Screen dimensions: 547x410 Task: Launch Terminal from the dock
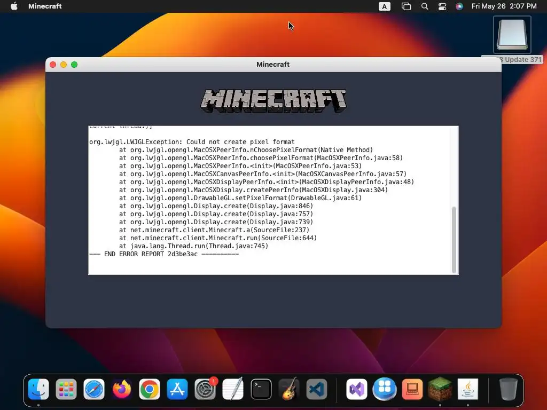(x=261, y=389)
